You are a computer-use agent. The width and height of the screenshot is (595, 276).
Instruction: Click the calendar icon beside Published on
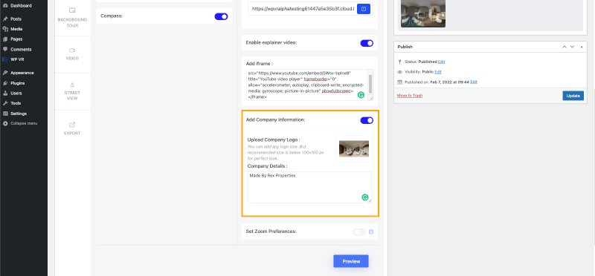click(x=399, y=82)
